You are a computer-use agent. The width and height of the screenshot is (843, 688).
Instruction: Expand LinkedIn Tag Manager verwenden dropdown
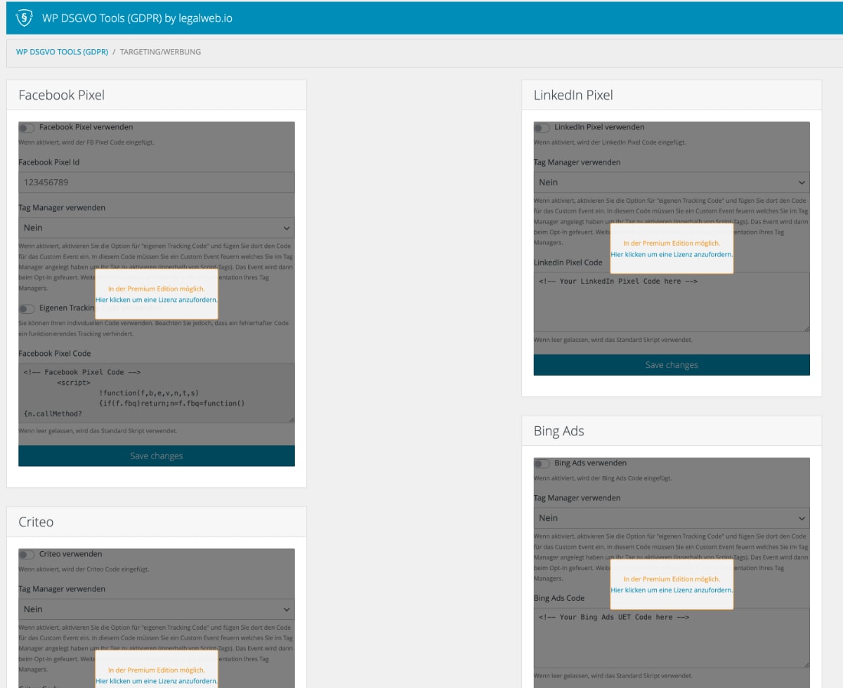point(671,183)
